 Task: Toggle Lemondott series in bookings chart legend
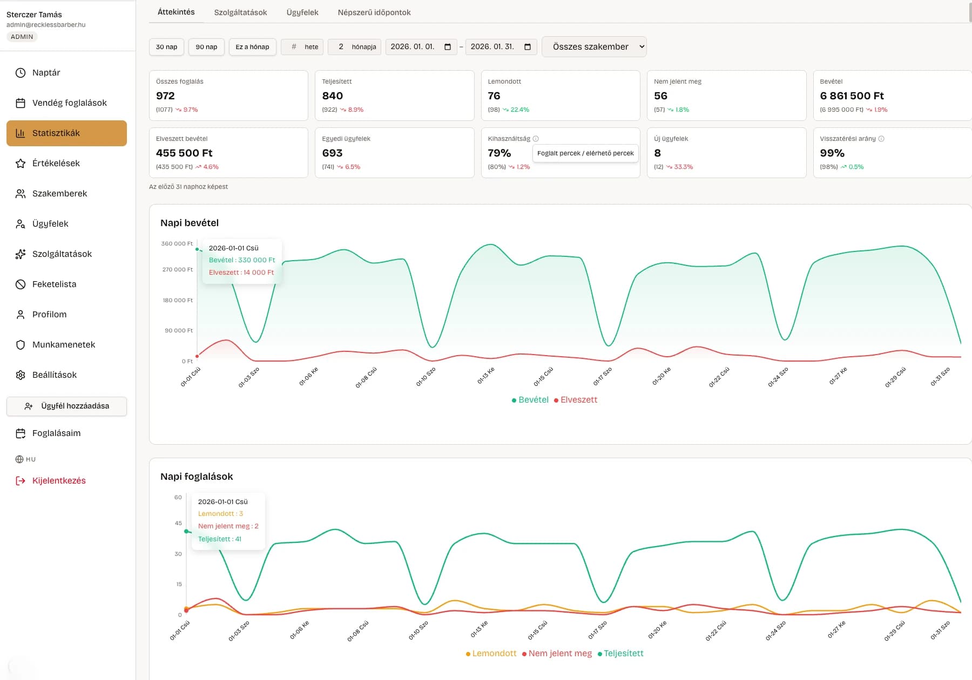tap(491, 654)
